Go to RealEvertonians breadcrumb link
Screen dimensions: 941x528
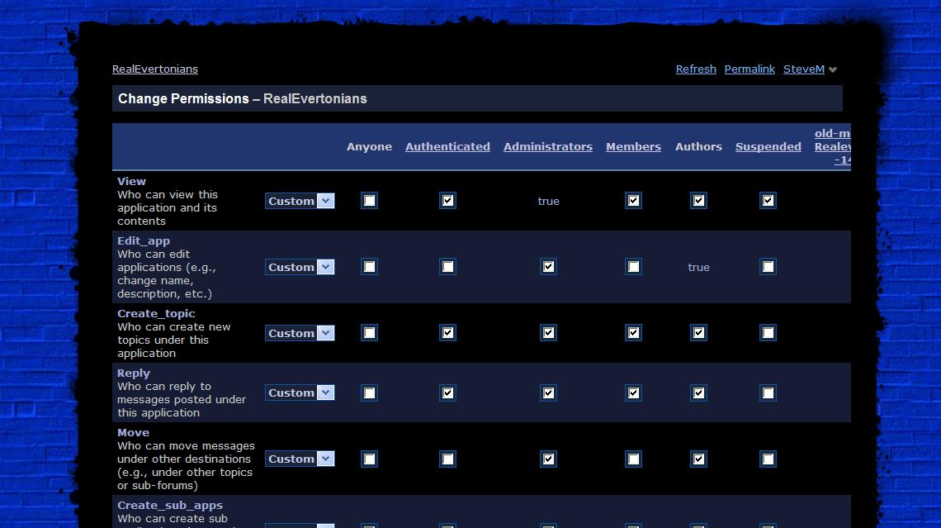155,69
